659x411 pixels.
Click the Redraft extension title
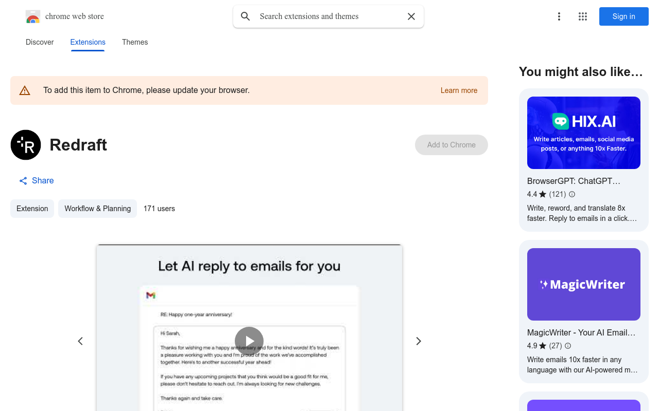pyautogui.click(x=78, y=145)
